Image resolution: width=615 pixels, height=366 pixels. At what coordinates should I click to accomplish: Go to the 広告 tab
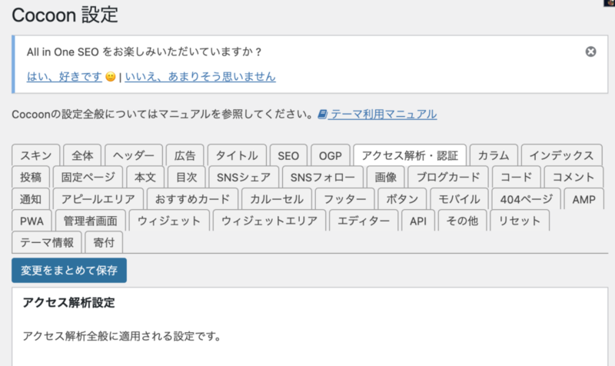[184, 155]
